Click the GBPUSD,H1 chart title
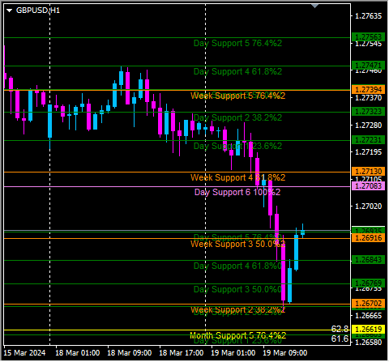This screenshot has width=389, height=362. click(38, 11)
